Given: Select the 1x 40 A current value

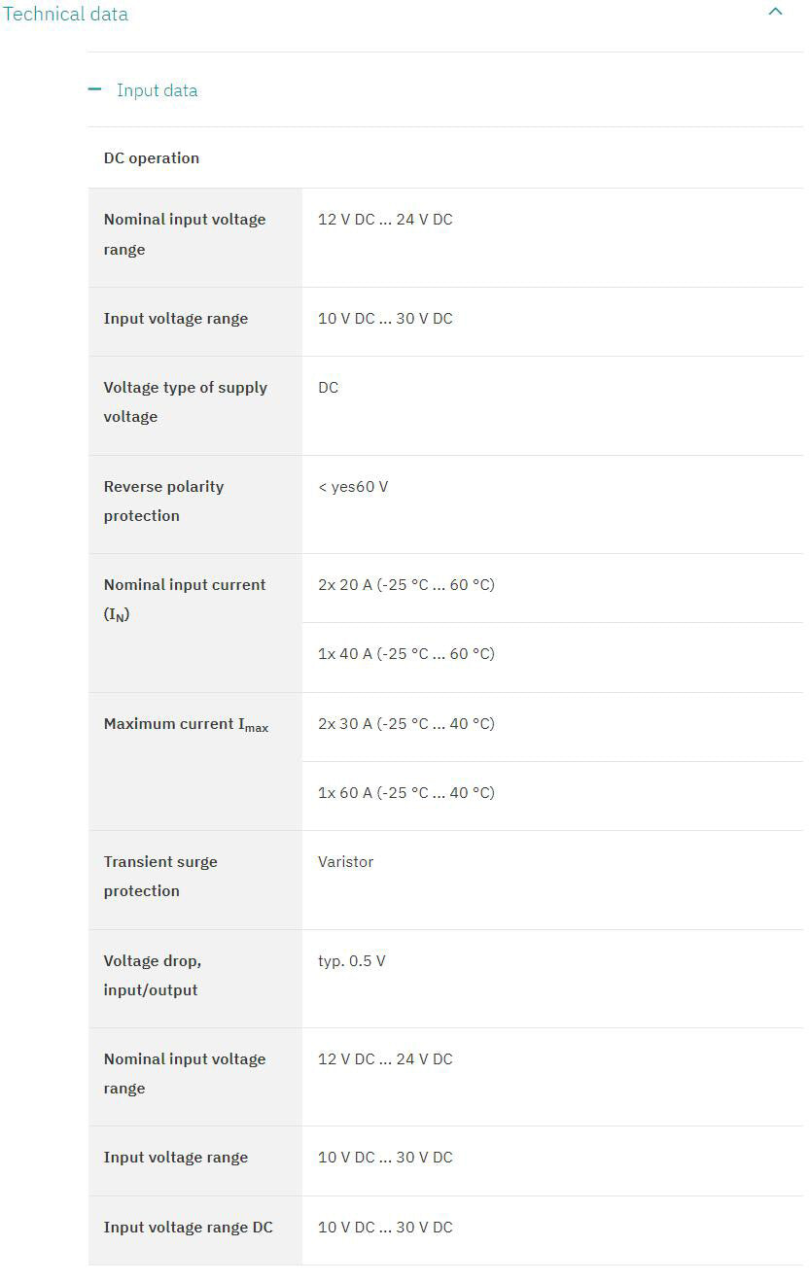Looking at the screenshot, I should (x=405, y=653).
